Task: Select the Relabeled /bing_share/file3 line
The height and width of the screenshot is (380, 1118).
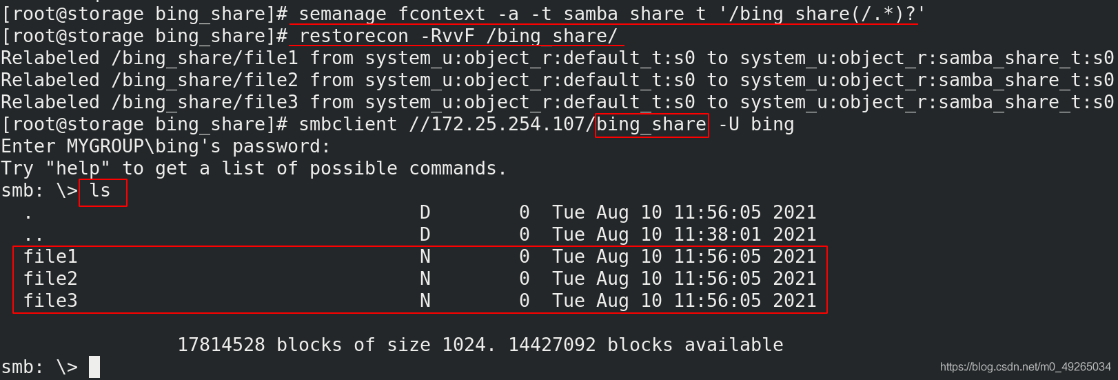Action: [x=558, y=102]
